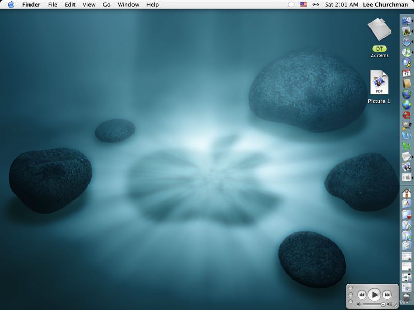Open the Lee Churchman user switching menu
The image size is (414, 310).
tap(386, 5)
